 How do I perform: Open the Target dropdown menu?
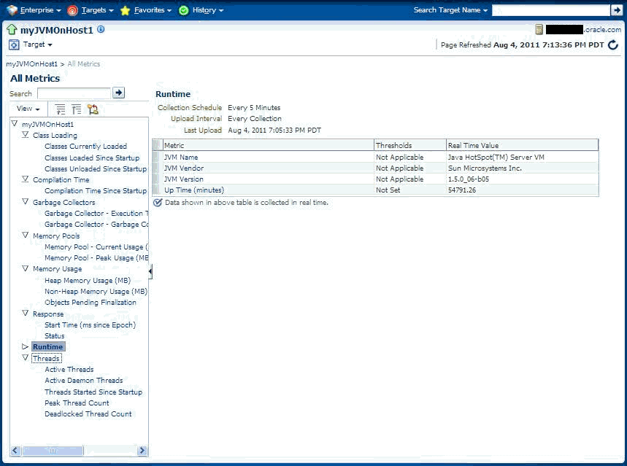point(37,44)
